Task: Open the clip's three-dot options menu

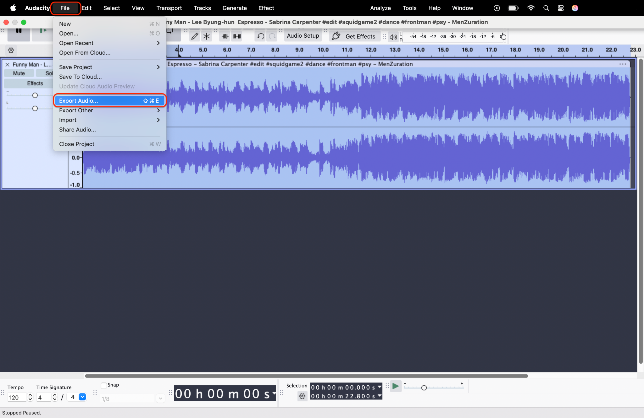Action: coord(623,64)
